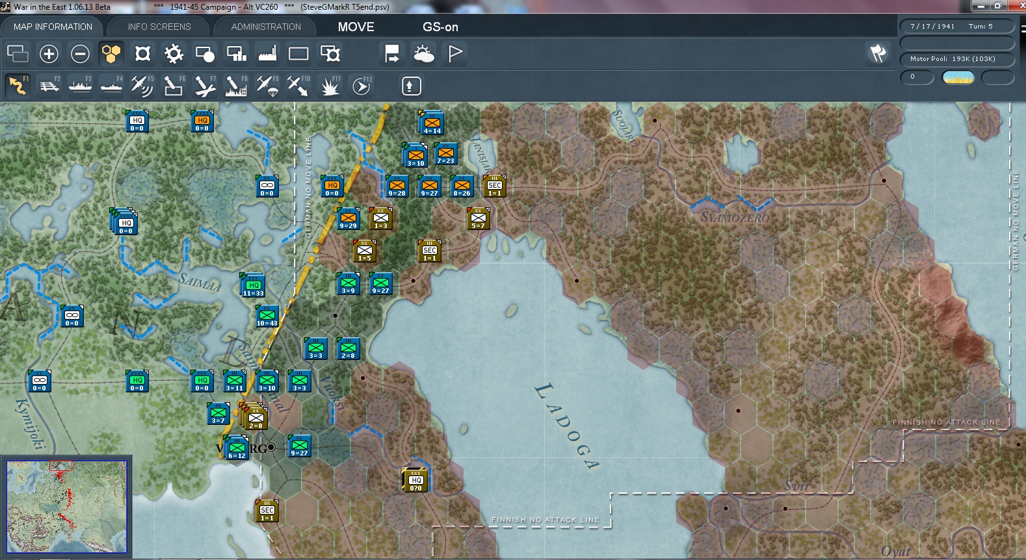Select the F11 explosion battle icon

pyautogui.click(x=330, y=85)
